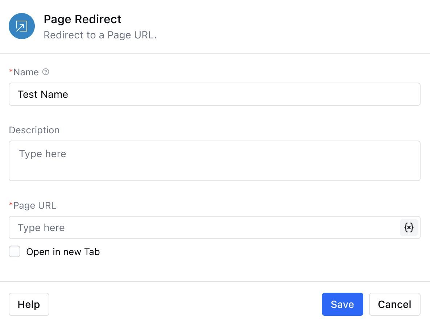The image size is (430, 326).
Task: Click the red asterisk before Name
Action: click(11, 72)
